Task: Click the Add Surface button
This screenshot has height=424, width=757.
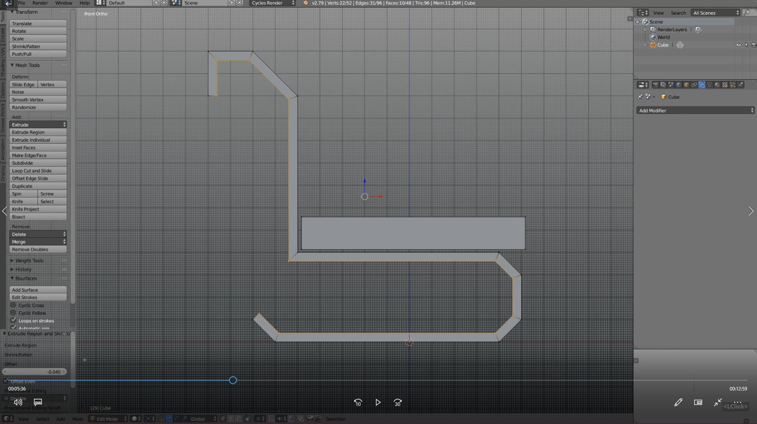Action: (38, 290)
